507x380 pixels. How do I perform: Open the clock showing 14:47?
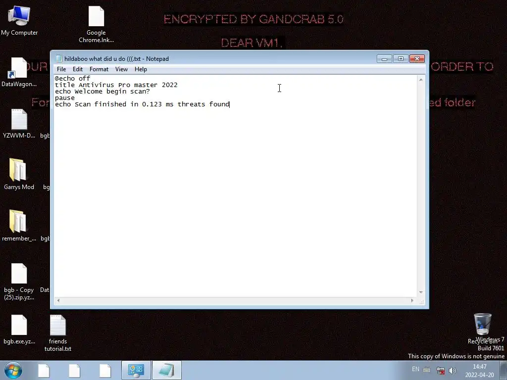click(479, 371)
